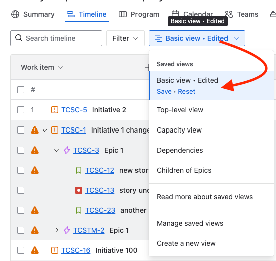The image size is (276, 261).
Task: Click the story bookmark icon beside TCSC-12
Action: click(79, 170)
